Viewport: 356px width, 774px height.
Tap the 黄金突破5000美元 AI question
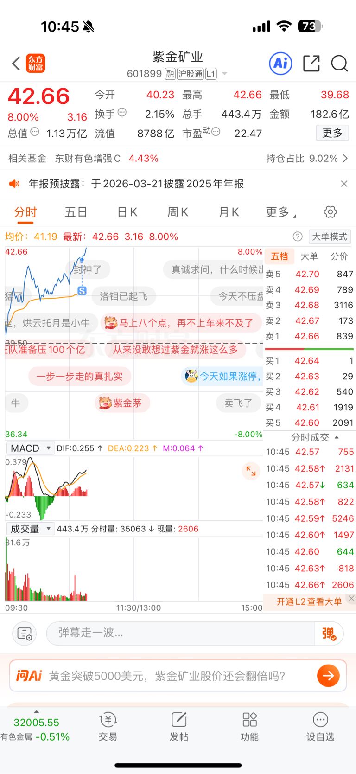(167, 676)
